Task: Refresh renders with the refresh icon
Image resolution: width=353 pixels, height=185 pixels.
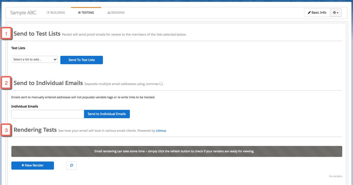Action: point(72,165)
